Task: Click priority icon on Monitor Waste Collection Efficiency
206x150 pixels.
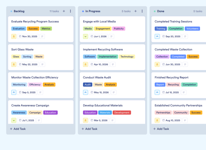Action: click(x=14, y=92)
